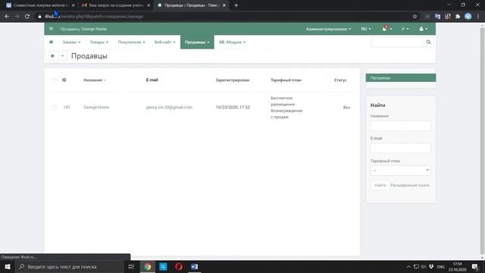Tick the checkbox for George-Home row

coord(55,108)
